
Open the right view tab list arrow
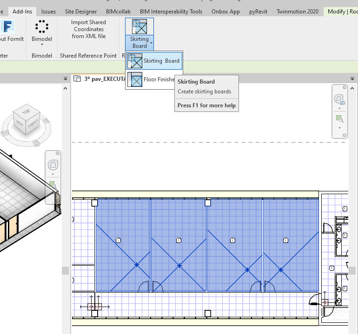coord(352,79)
